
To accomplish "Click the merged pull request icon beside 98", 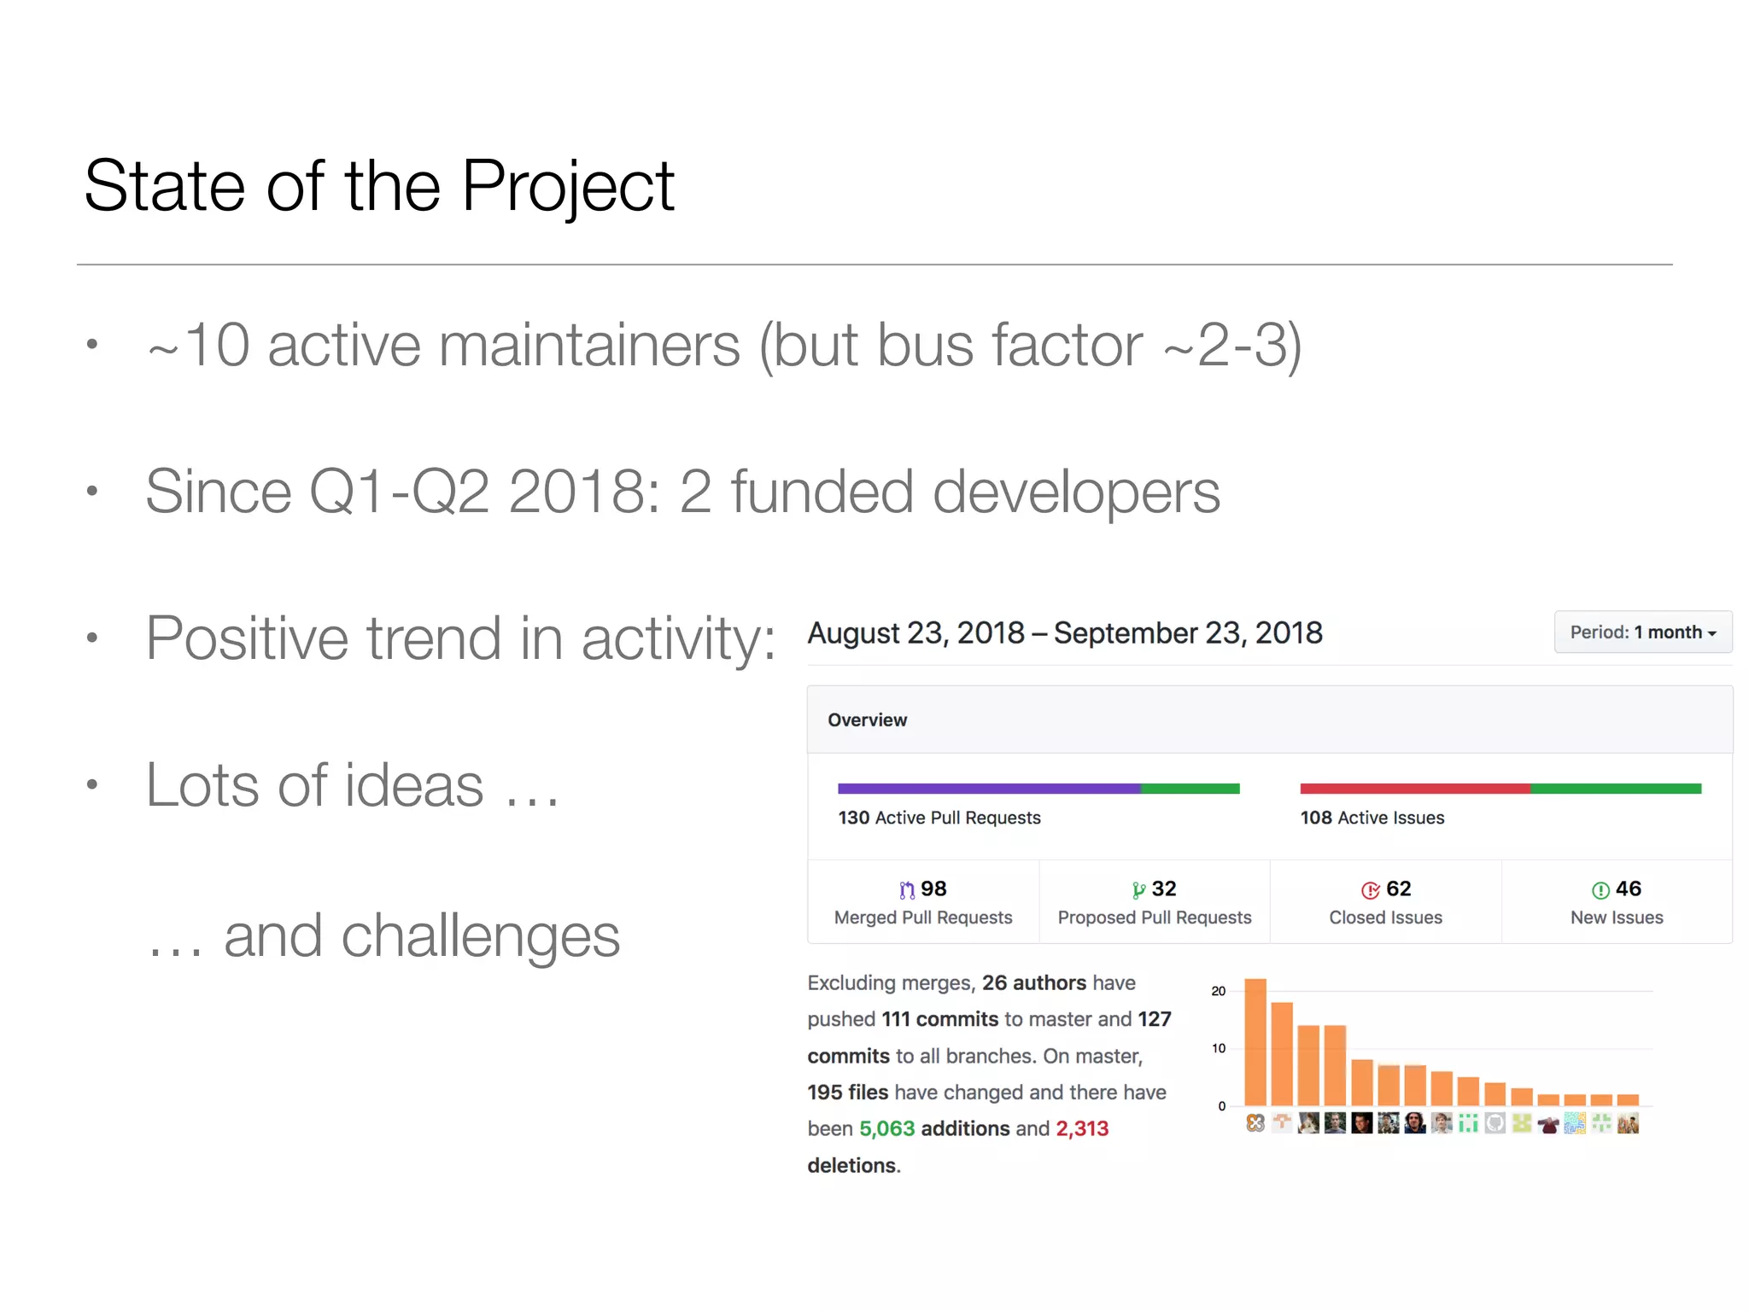I will [x=907, y=890].
